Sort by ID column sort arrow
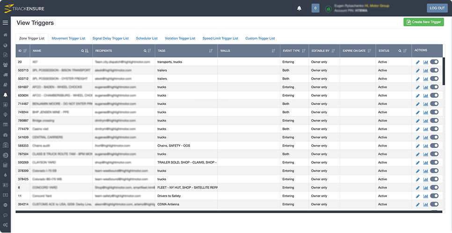The height and width of the screenshot is (233, 452). [25, 51]
